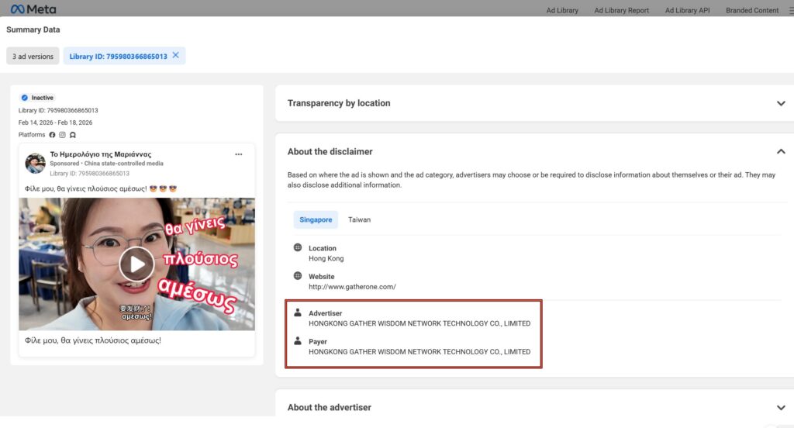Open Το Ημερολόγιο της Μαριάννας page name
This screenshot has height=428, width=794.
tap(101, 154)
